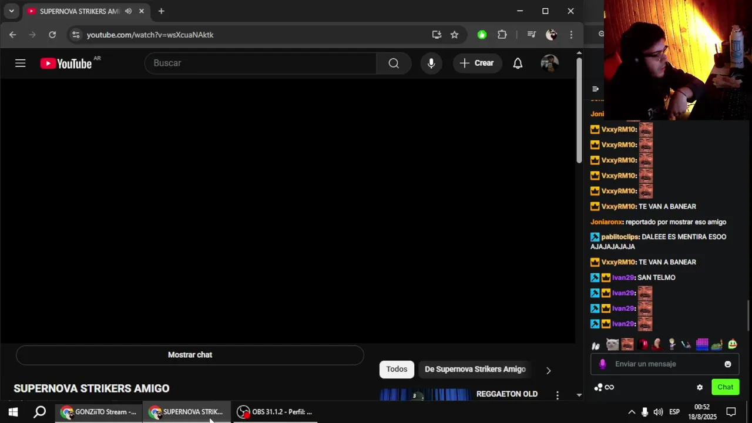
Task: Open the emoji picker smiley icon
Action: [728, 364]
